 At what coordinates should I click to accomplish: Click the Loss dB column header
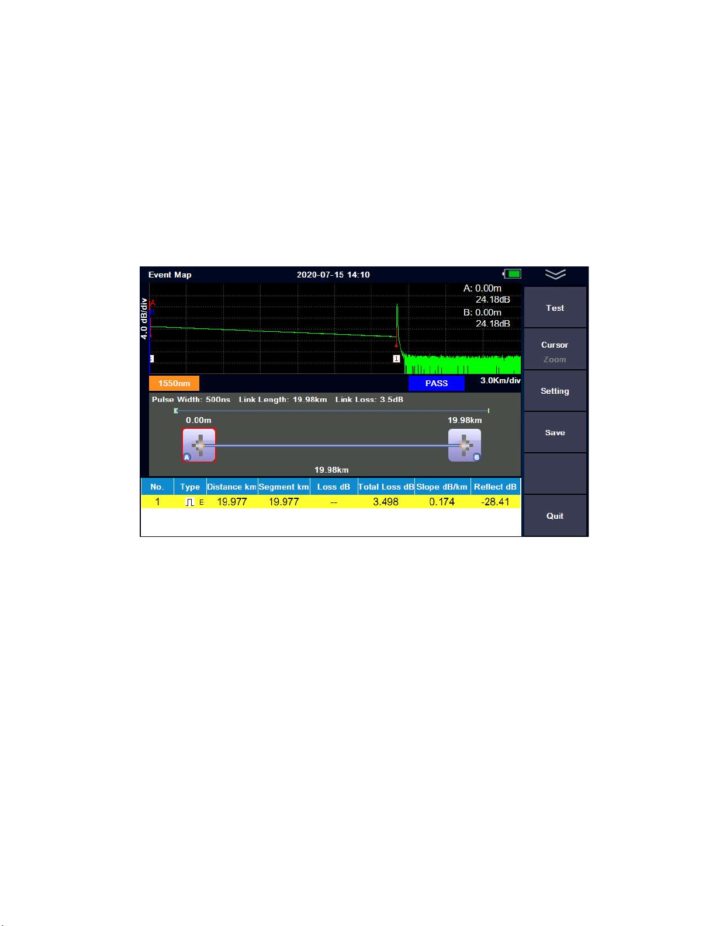click(334, 487)
